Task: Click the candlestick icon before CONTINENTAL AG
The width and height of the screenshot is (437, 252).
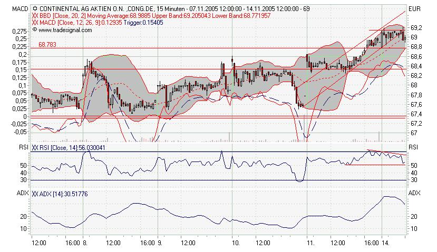Action: [x=35, y=9]
